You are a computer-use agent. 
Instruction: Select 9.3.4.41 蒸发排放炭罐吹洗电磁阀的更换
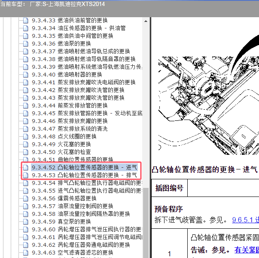(84, 83)
